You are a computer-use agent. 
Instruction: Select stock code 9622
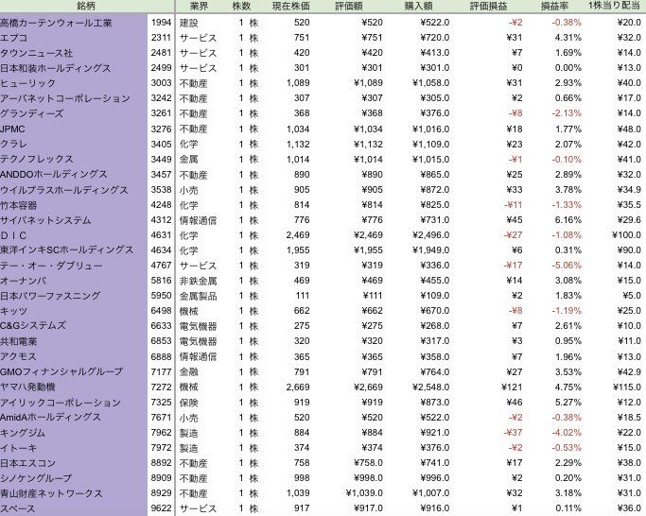tap(161, 508)
